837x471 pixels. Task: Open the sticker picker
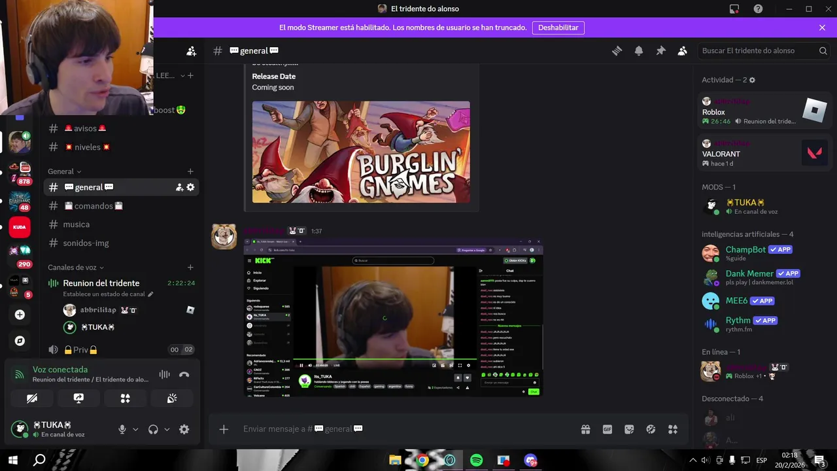click(x=629, y=429)
